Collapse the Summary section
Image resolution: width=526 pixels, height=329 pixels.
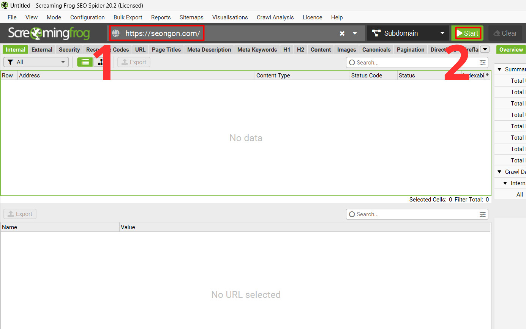click(499, 69)
